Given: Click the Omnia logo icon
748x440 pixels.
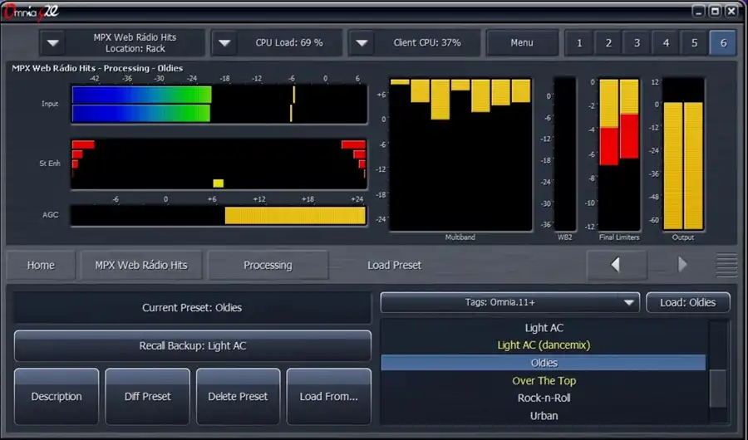Looking at the screenshot, I should [x=31, y=12].
